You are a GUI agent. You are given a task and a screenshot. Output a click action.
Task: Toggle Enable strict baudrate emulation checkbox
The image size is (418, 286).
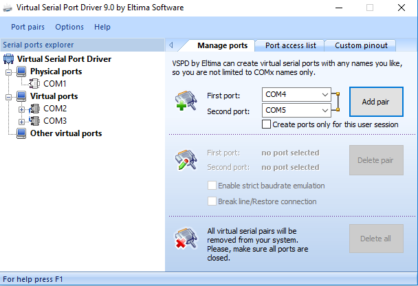pos(212,185)
